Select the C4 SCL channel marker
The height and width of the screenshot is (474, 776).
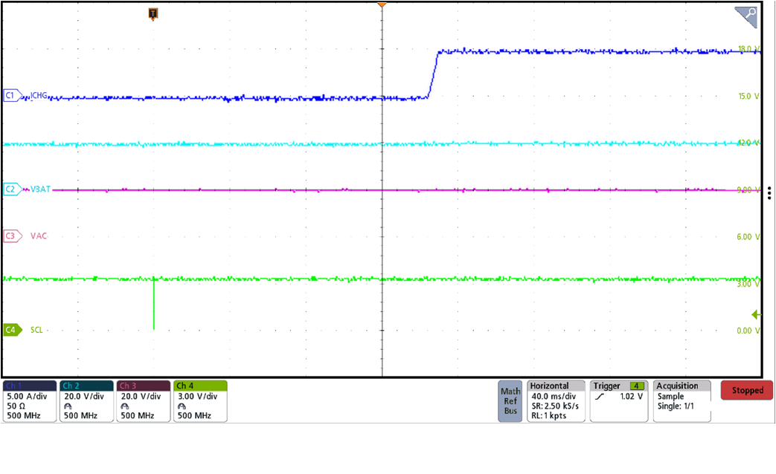(x=9, y=329)
